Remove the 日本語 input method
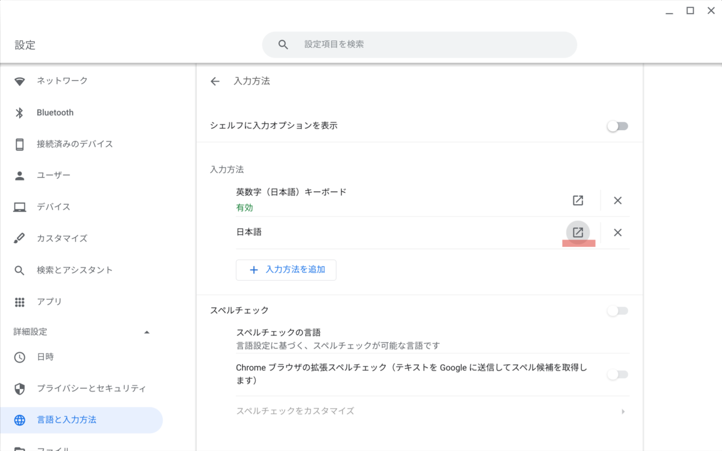The width and height of the screenshot is (722, 451). tap(617, 232)
